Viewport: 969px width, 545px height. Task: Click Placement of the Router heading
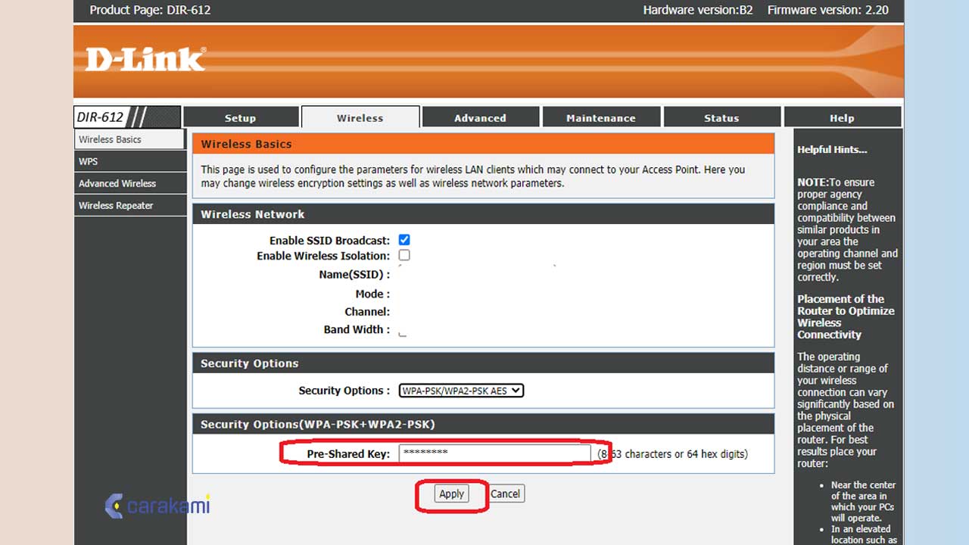[846, 316]
